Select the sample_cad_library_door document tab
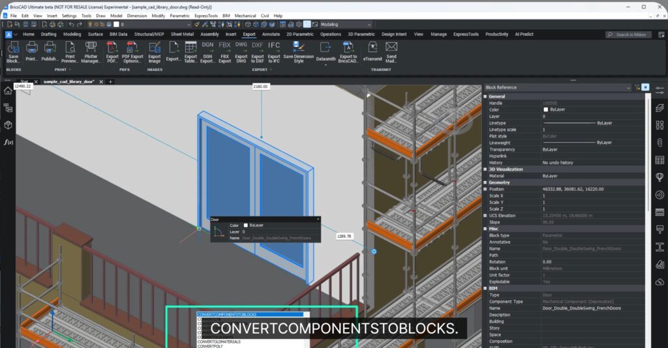 click(x=69, y=81)
